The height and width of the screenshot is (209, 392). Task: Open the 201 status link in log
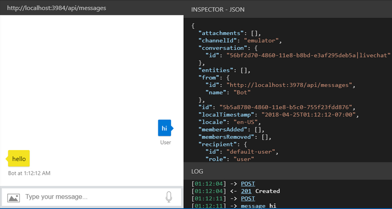coord(246,191)
